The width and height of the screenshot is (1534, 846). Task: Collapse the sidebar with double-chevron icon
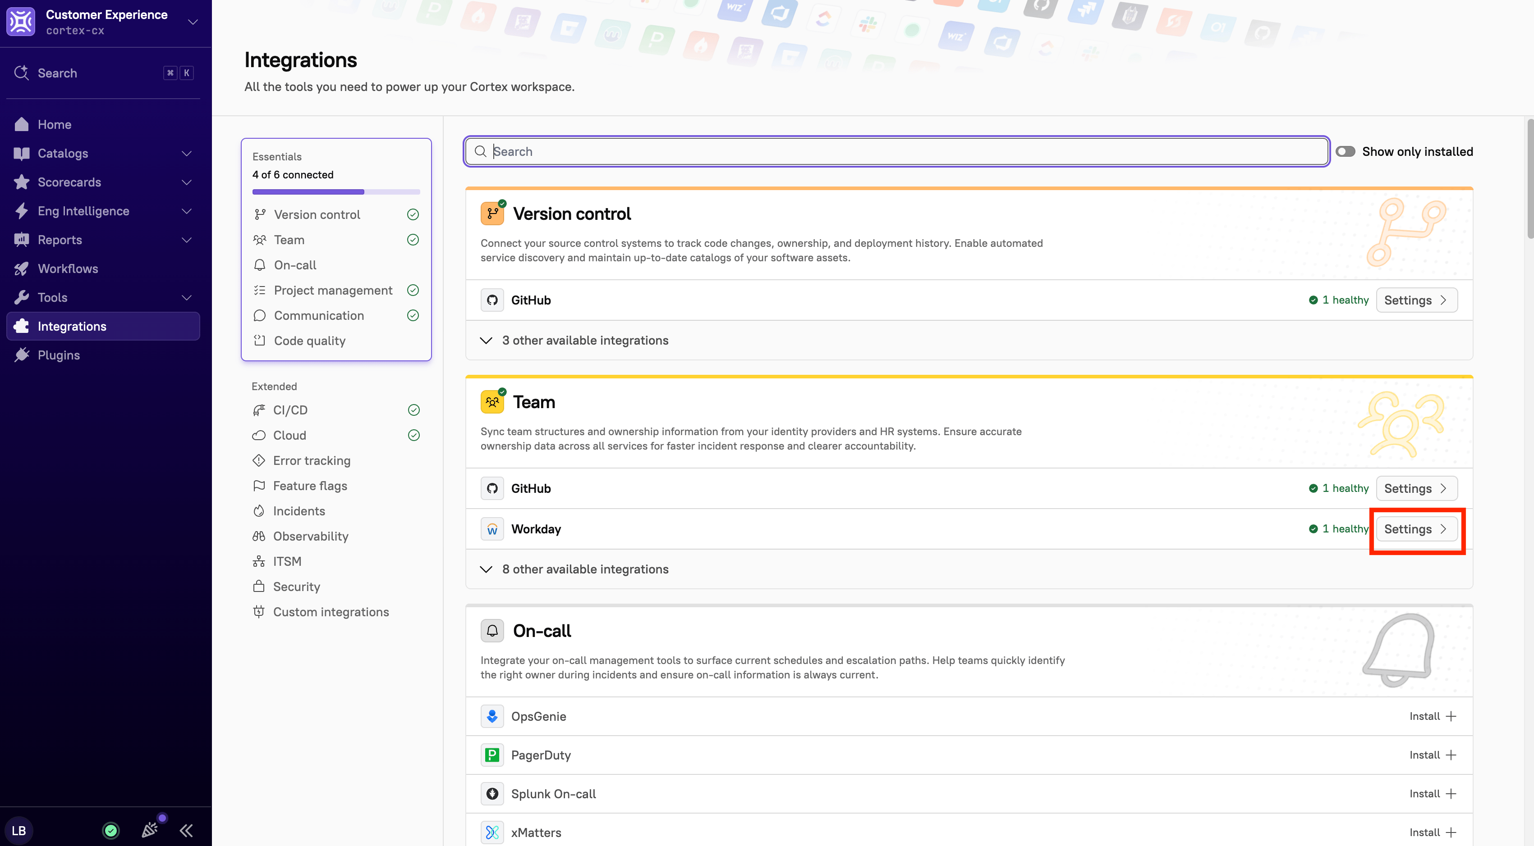(x=186, y=831)
